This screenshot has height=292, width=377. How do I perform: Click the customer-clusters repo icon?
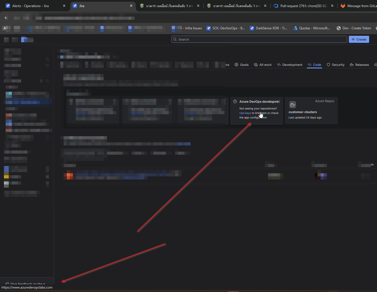point(293,105)
